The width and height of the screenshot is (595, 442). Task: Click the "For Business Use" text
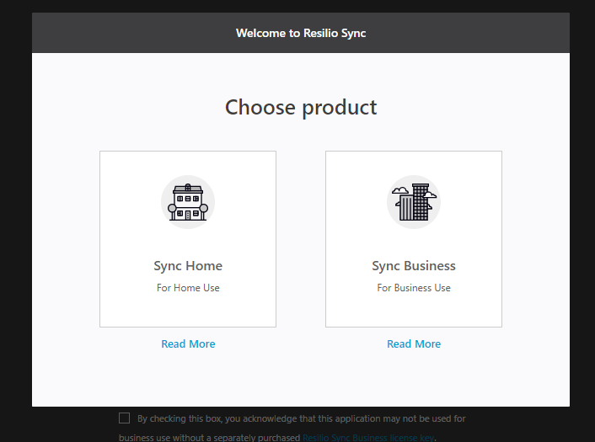coord(414,288)
